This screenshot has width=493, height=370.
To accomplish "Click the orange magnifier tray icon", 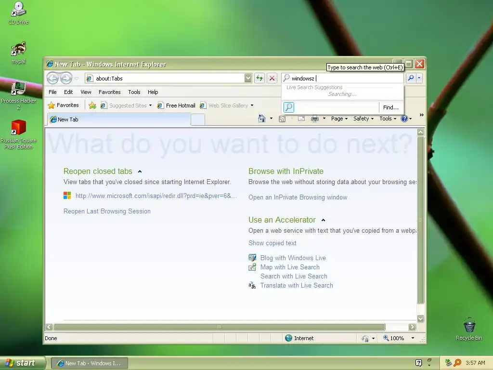I will coord(457,363).
